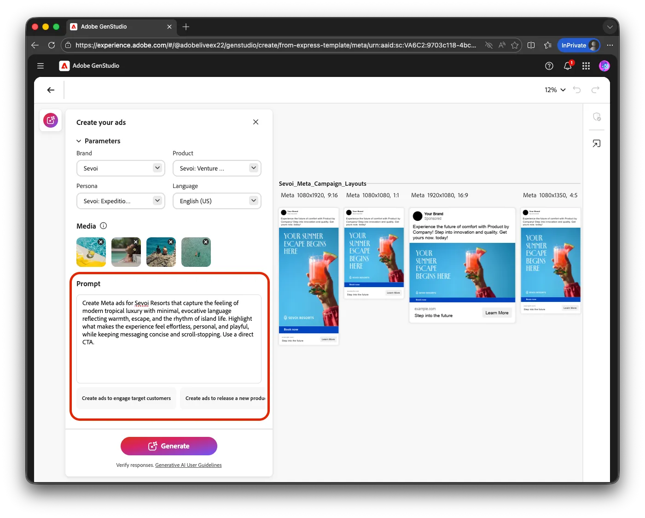The height and width of the screenshot is (518, 645).
Task: Open the hamburger navigation menu
Action: point(41,66)
